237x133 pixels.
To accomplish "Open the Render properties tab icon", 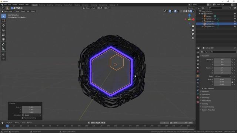I will click(x=198, y=57).
